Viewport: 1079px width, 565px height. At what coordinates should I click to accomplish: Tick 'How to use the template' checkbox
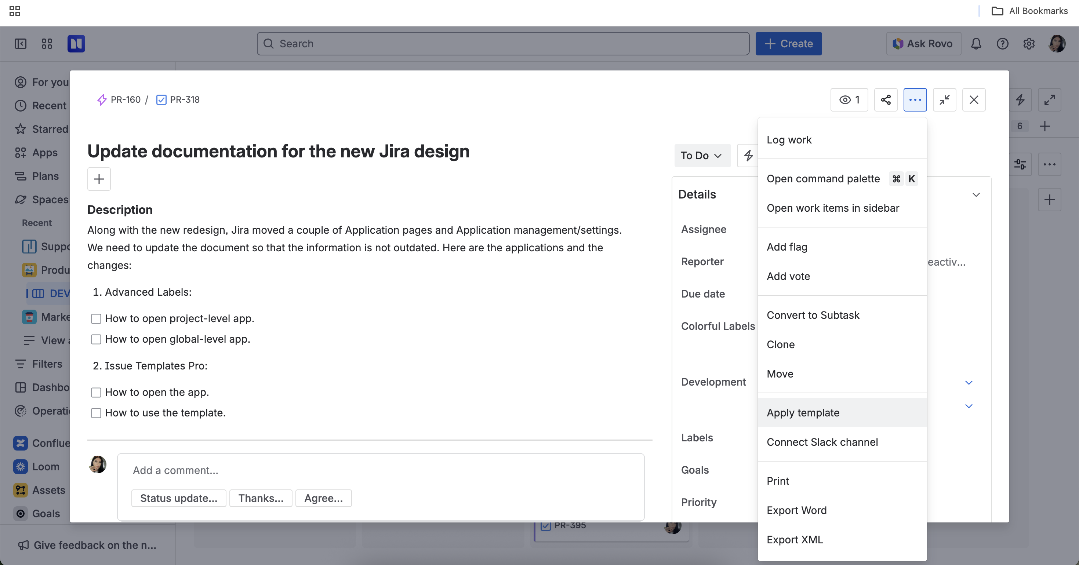(x=96, y=413)
